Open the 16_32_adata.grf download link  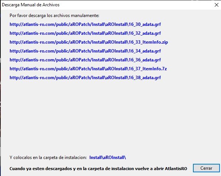pos(85,33)
